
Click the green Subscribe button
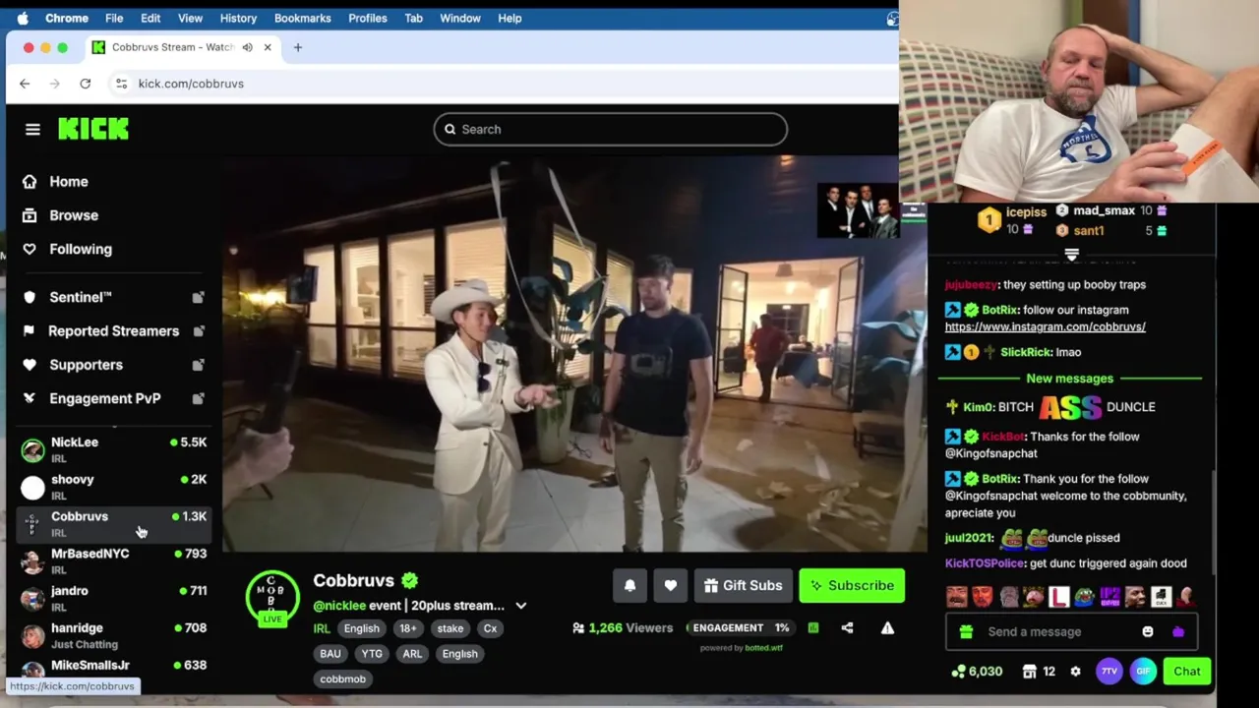[x=852, y=585]
